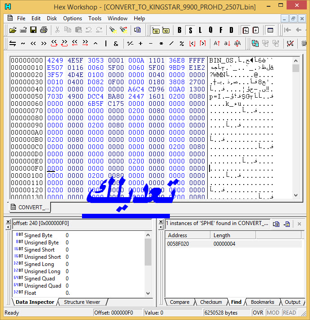Click the lowercase a-down icon
The height and width of the screenshot is (320, 310).
point(227,44)
